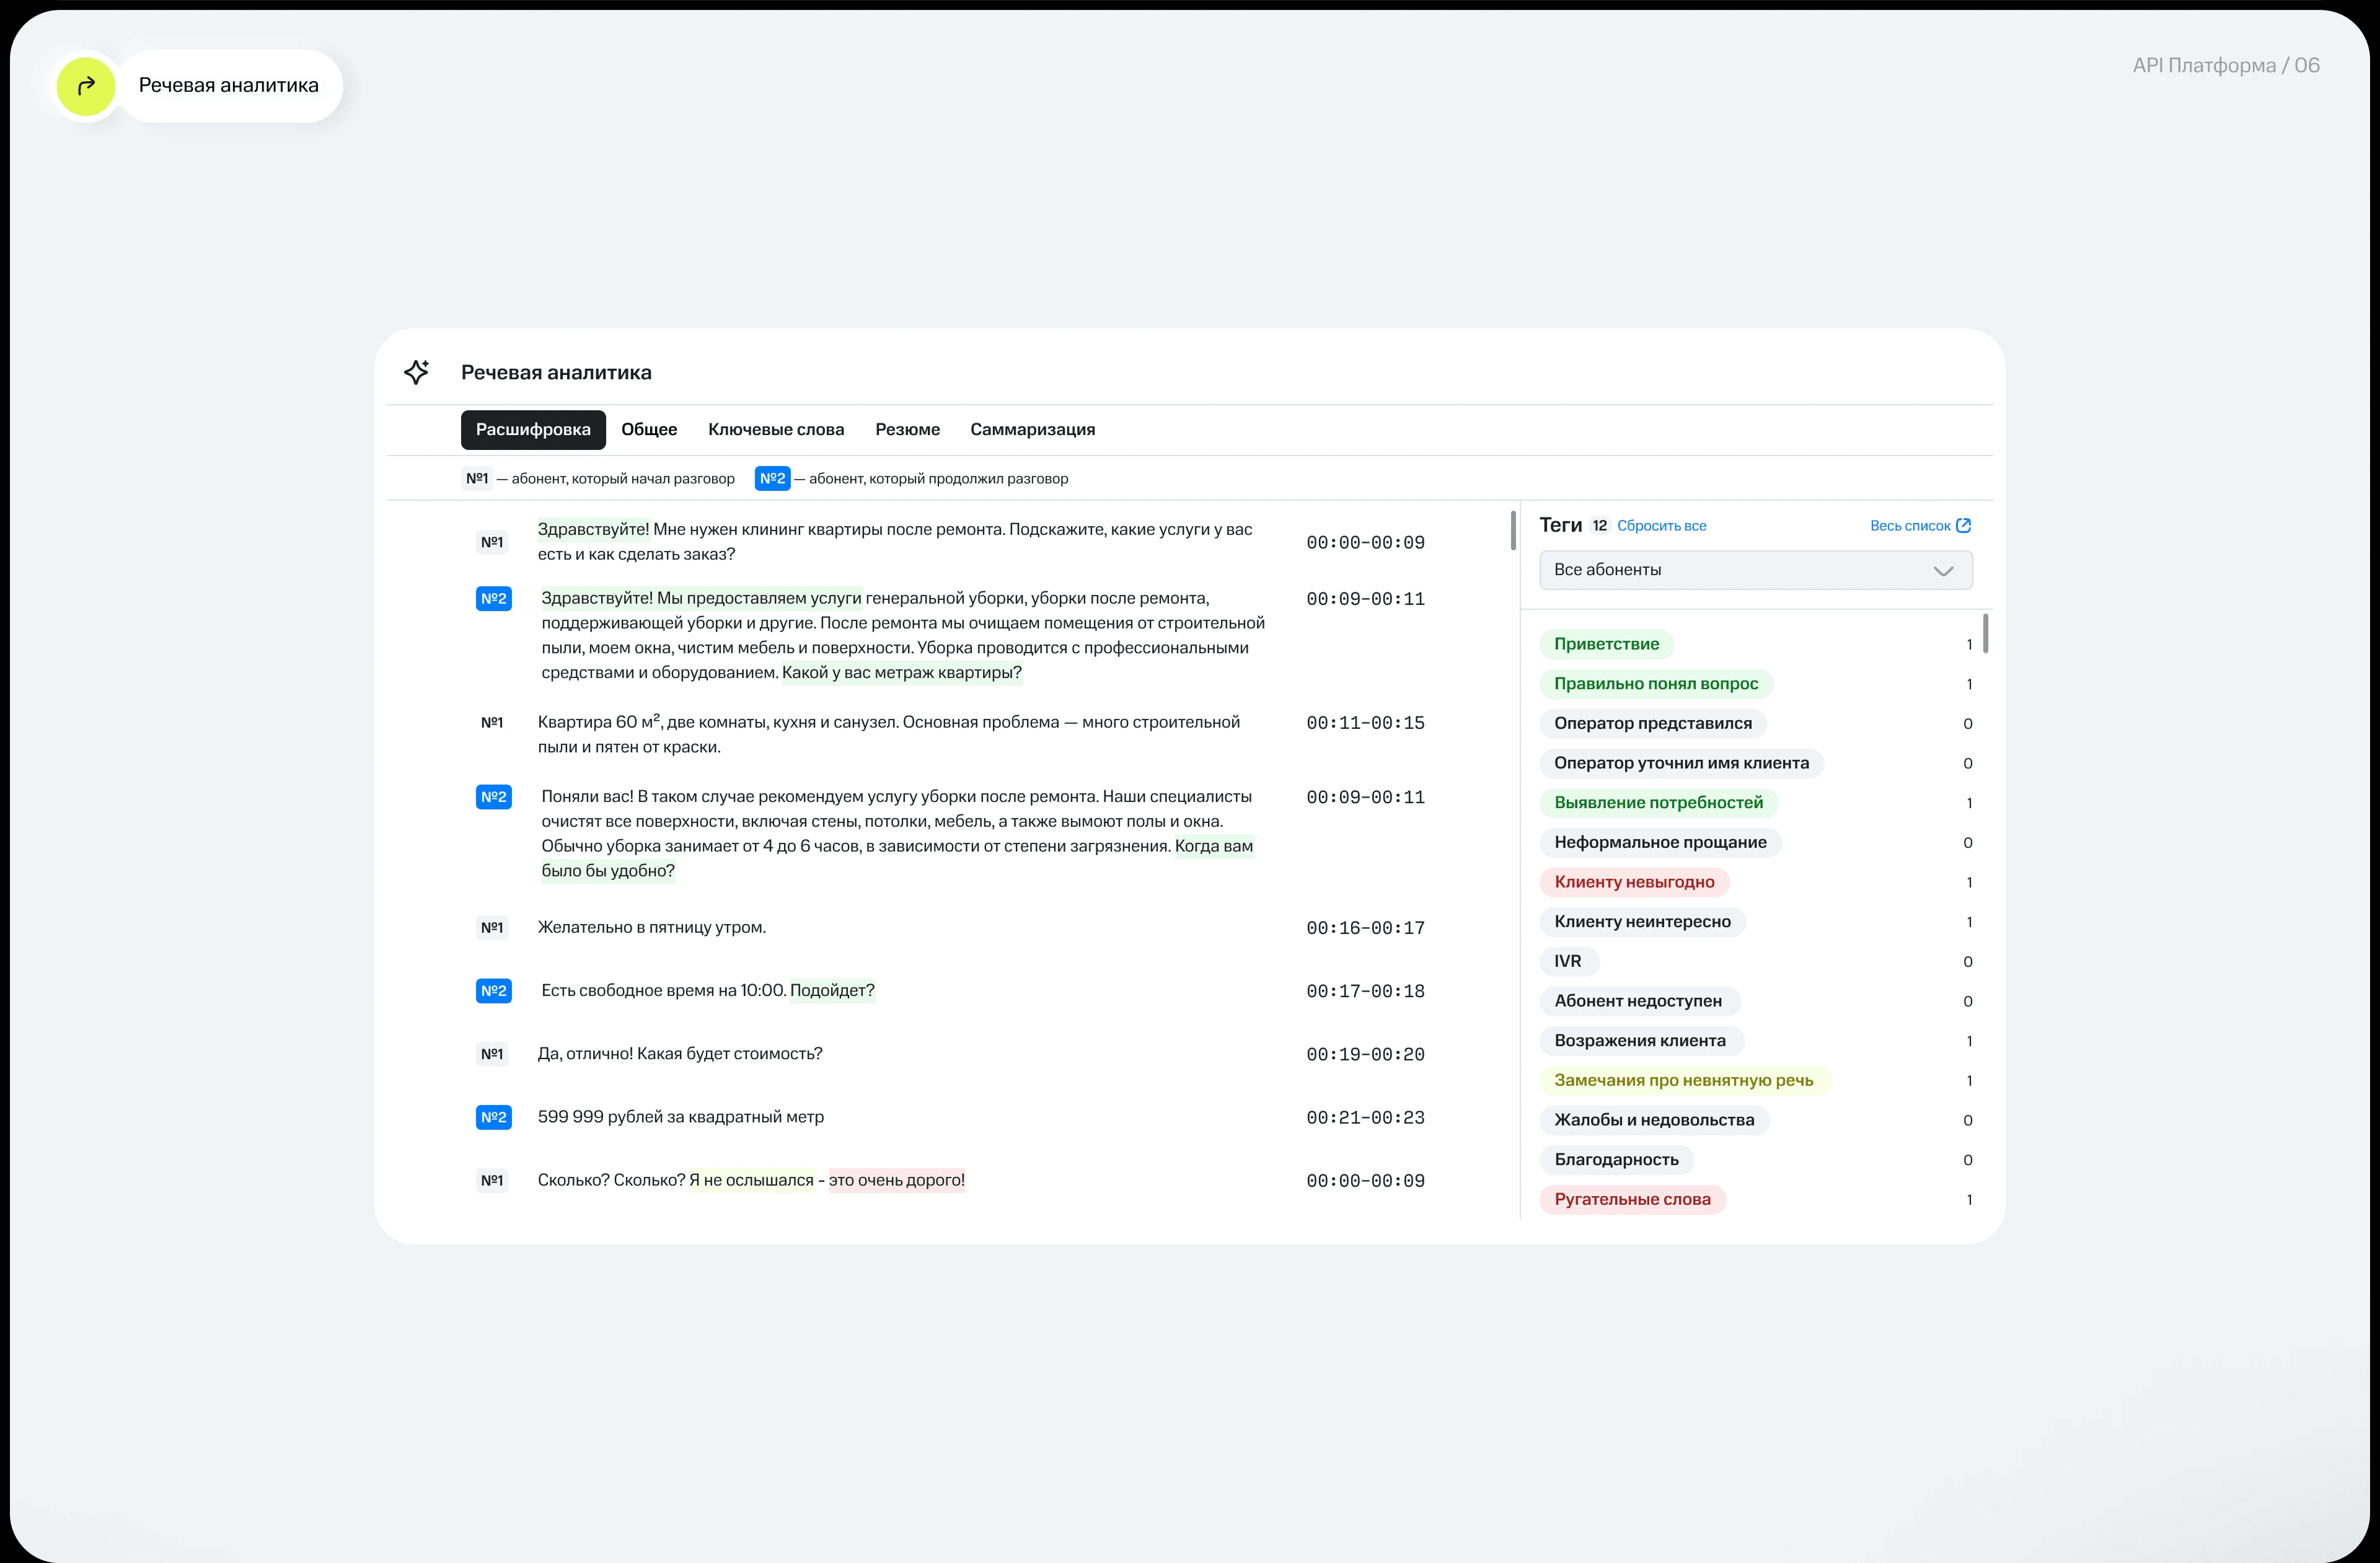The height and width of the screenshot is (1563, 2380).
Task: Click external-link icon next to Весь список
Action: pos(1963,525)
